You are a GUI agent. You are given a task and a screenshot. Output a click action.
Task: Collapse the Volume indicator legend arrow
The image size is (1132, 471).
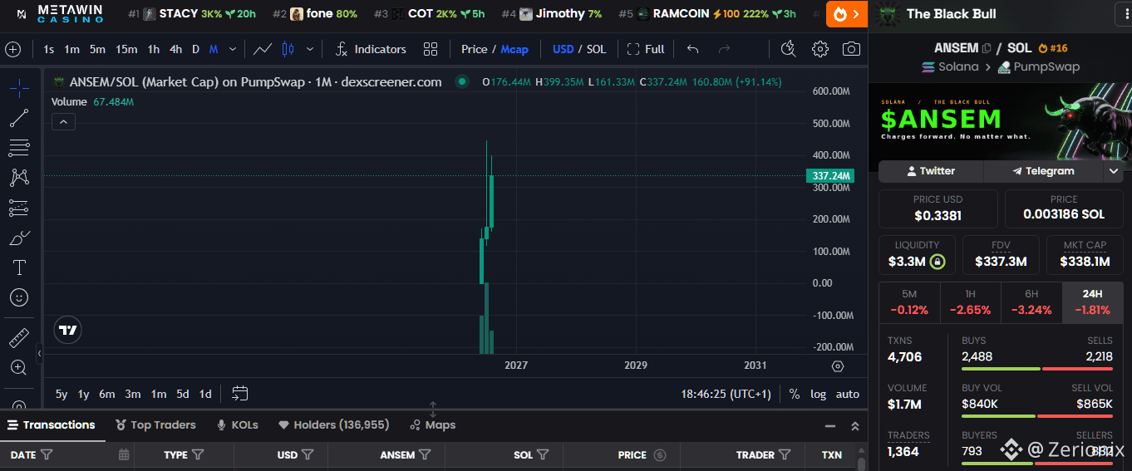pos(63,122)
